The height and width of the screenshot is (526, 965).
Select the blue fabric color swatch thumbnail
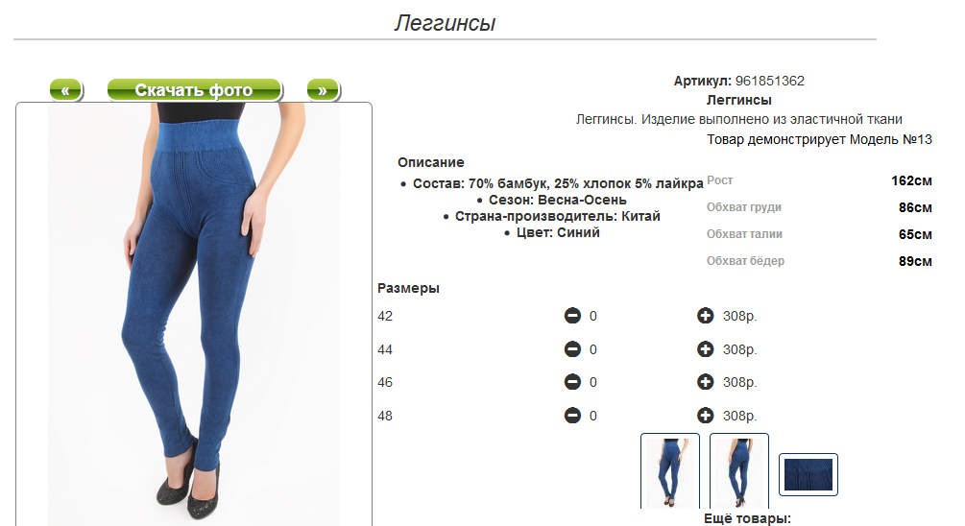[808, 474]
